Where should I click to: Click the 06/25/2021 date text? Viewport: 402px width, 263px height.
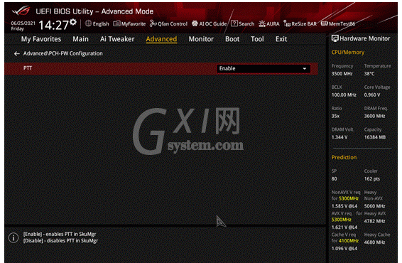click(23, 23)
